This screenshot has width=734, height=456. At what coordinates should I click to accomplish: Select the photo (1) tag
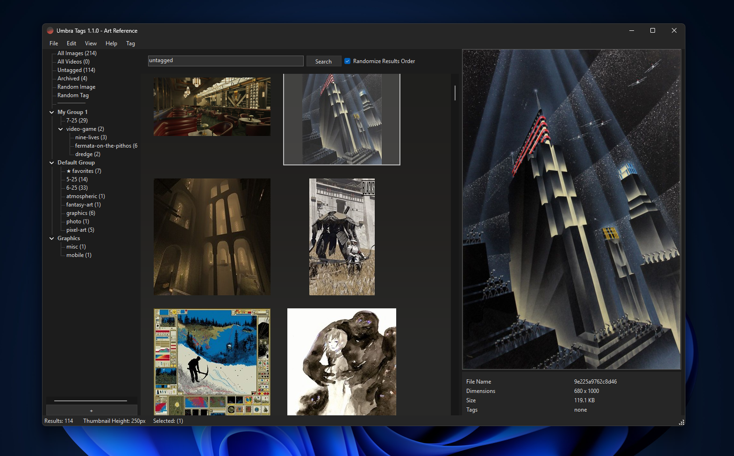pos(78,221)
